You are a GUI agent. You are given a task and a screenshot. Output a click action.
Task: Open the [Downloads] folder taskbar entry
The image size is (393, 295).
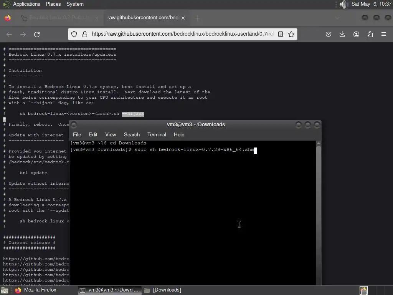[163, 290]
